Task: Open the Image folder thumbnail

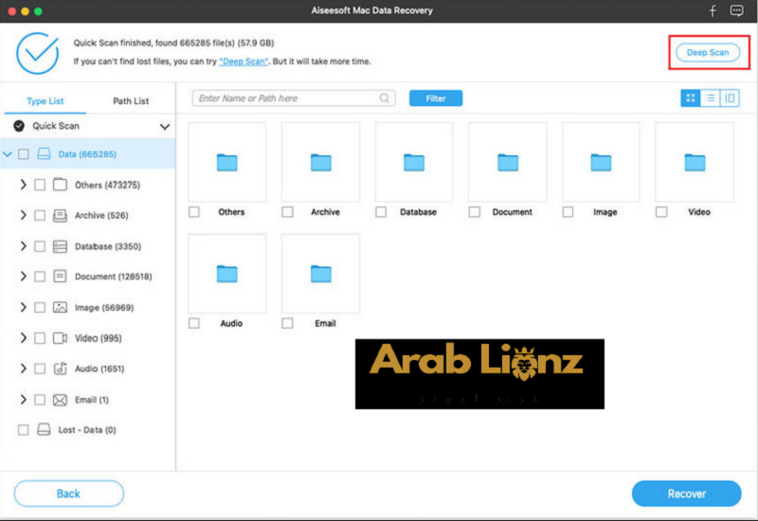Action: 601,162
